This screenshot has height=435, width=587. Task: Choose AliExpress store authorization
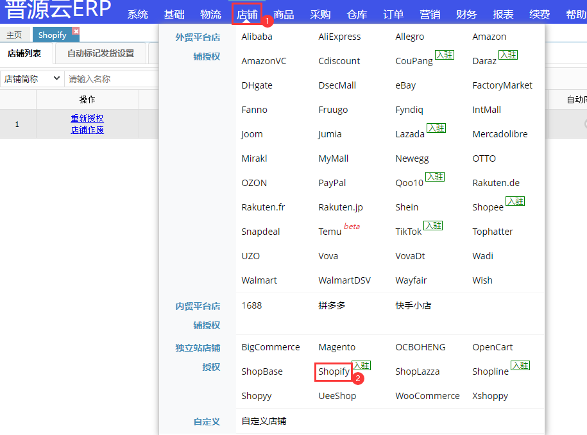[339, 37]
